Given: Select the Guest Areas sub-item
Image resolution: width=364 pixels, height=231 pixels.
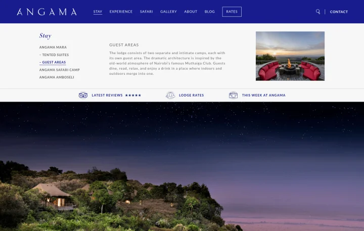Looking at the screenshot, I should [x=53, y=62].
